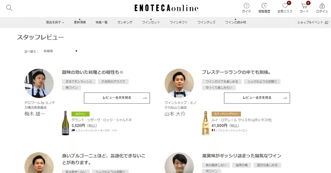Open the ログイン lock icon

coord(322,8)
